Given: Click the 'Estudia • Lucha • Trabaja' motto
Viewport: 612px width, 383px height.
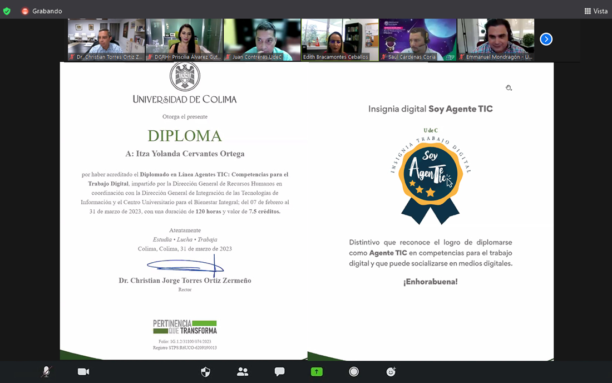Looking at the screenshot, I should point(185,240).
